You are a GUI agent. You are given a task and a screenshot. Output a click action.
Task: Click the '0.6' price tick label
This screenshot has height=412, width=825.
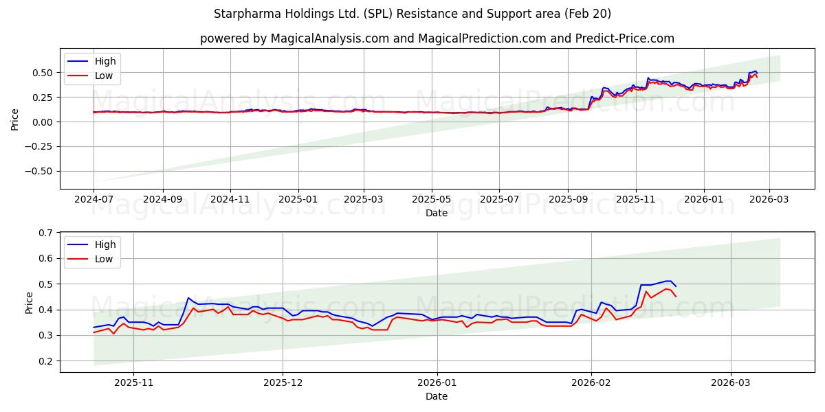(47, 258)
